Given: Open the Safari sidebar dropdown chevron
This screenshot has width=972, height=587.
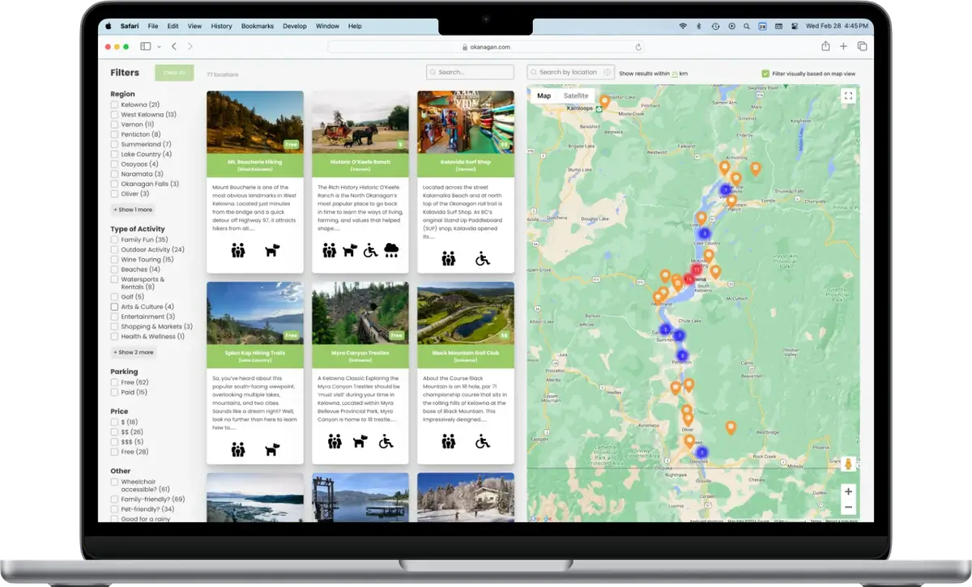Looking at the screenshot, I should 159,47.
